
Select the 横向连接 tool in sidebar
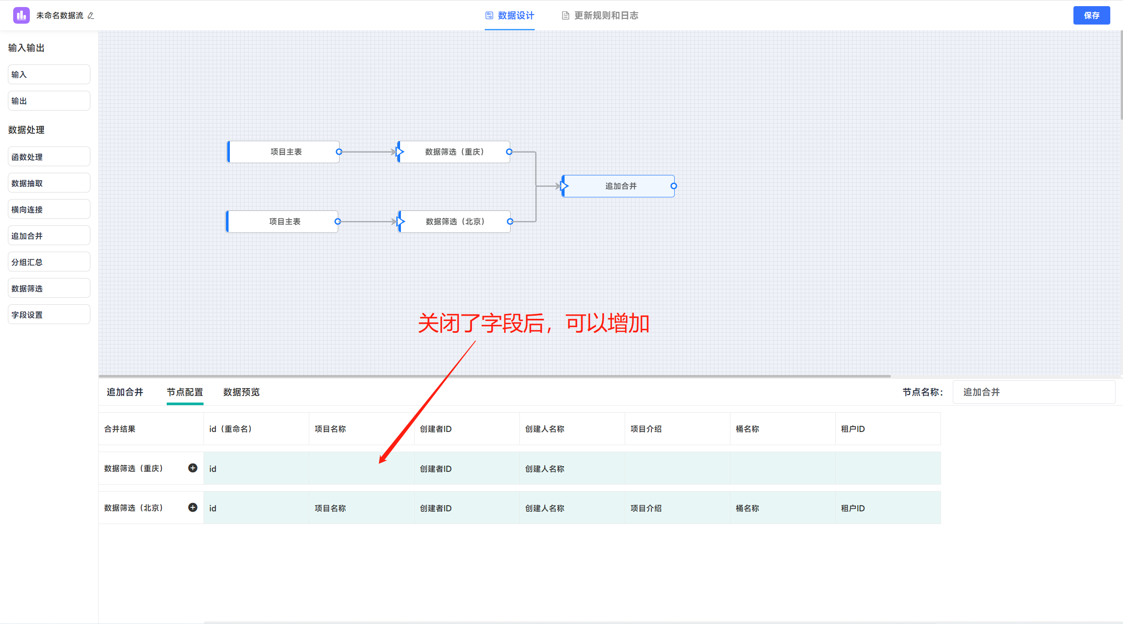48,208
